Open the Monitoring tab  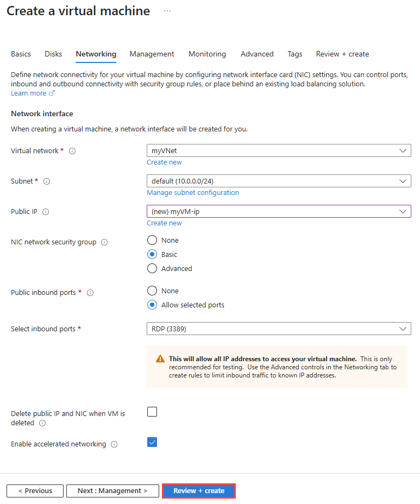(x=207, y=54)
